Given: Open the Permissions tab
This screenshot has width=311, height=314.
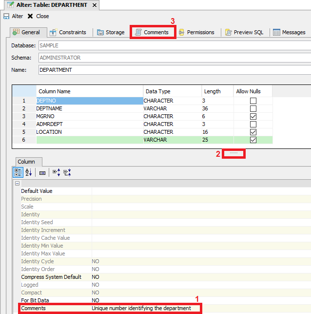Looking at the screenshot, I should tap(196, 32).
